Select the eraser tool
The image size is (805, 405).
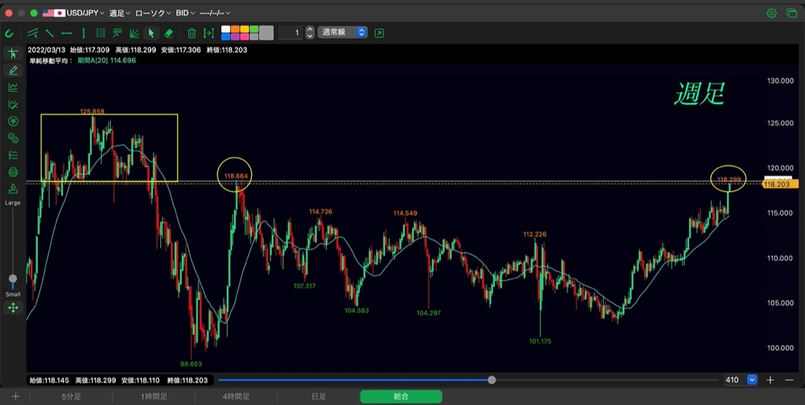point(168,33)
